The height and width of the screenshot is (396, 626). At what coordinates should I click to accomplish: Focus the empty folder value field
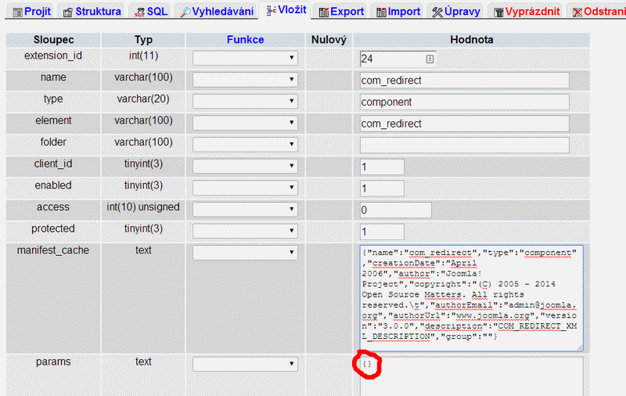pos(464,145)
